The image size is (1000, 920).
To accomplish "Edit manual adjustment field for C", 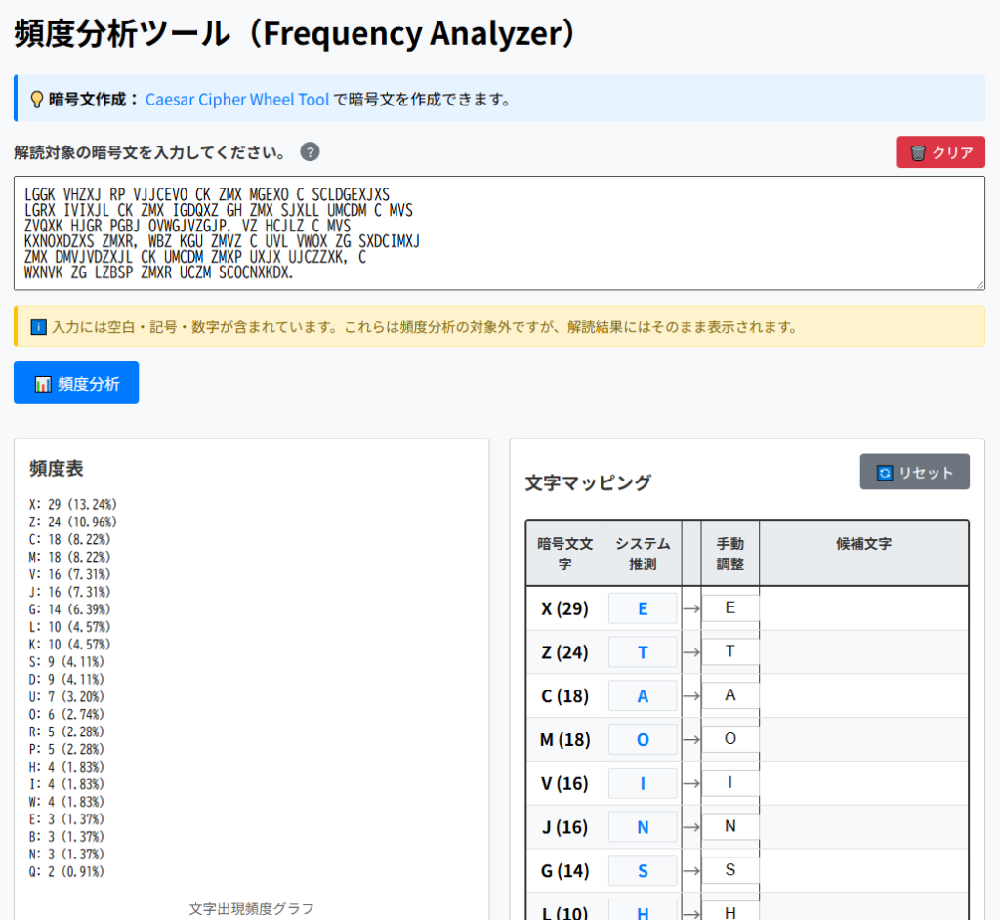I will click(729, 695).
